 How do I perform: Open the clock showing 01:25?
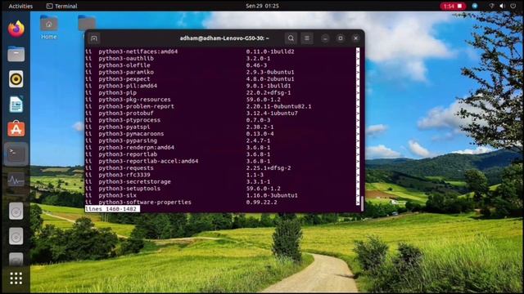coord(262,6)
